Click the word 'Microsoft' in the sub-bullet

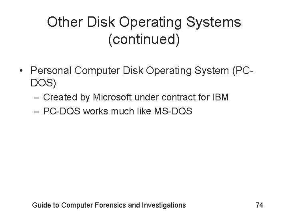coord(112,97)
